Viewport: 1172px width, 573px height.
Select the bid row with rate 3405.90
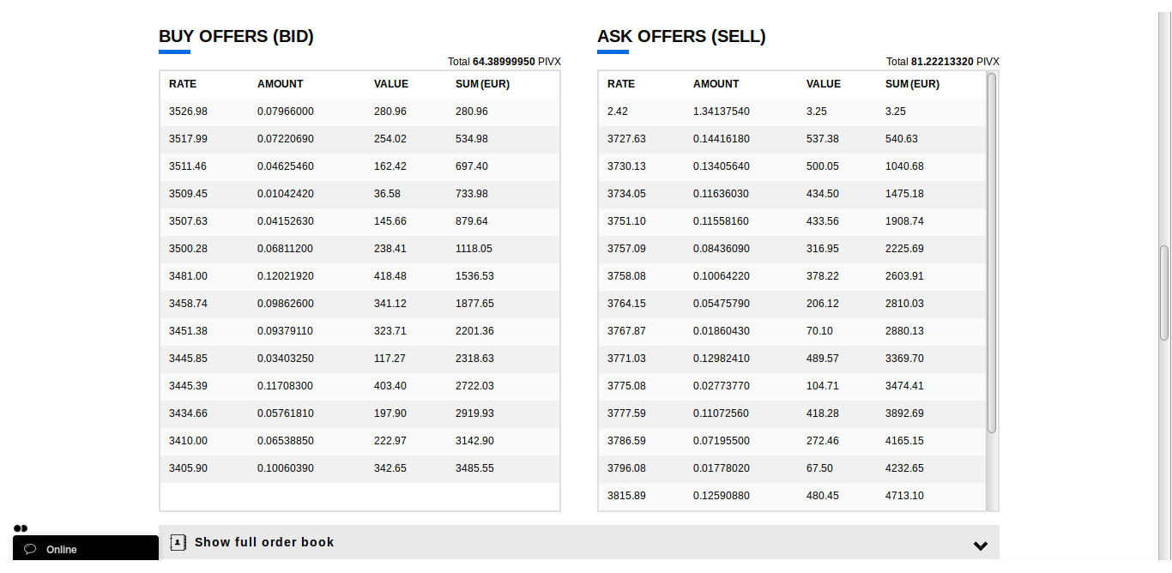pyautogui.click(x=360, y=468)
